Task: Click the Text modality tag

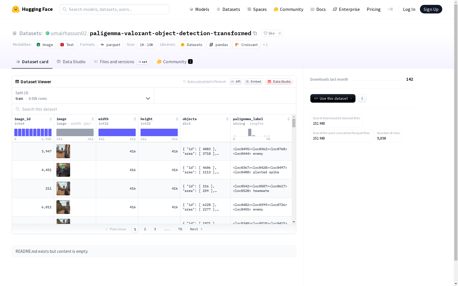Action: coord(67,45)
